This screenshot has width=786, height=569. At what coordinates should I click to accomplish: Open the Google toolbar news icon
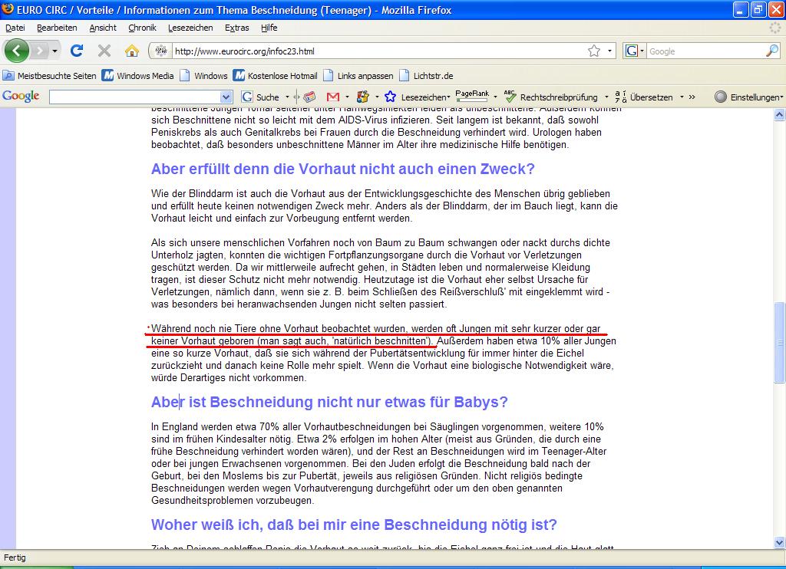(x=310, y=97)
